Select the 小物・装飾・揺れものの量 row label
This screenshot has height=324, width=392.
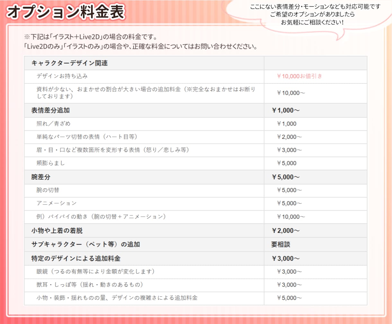pyautogui.click(x=117, y=298)
